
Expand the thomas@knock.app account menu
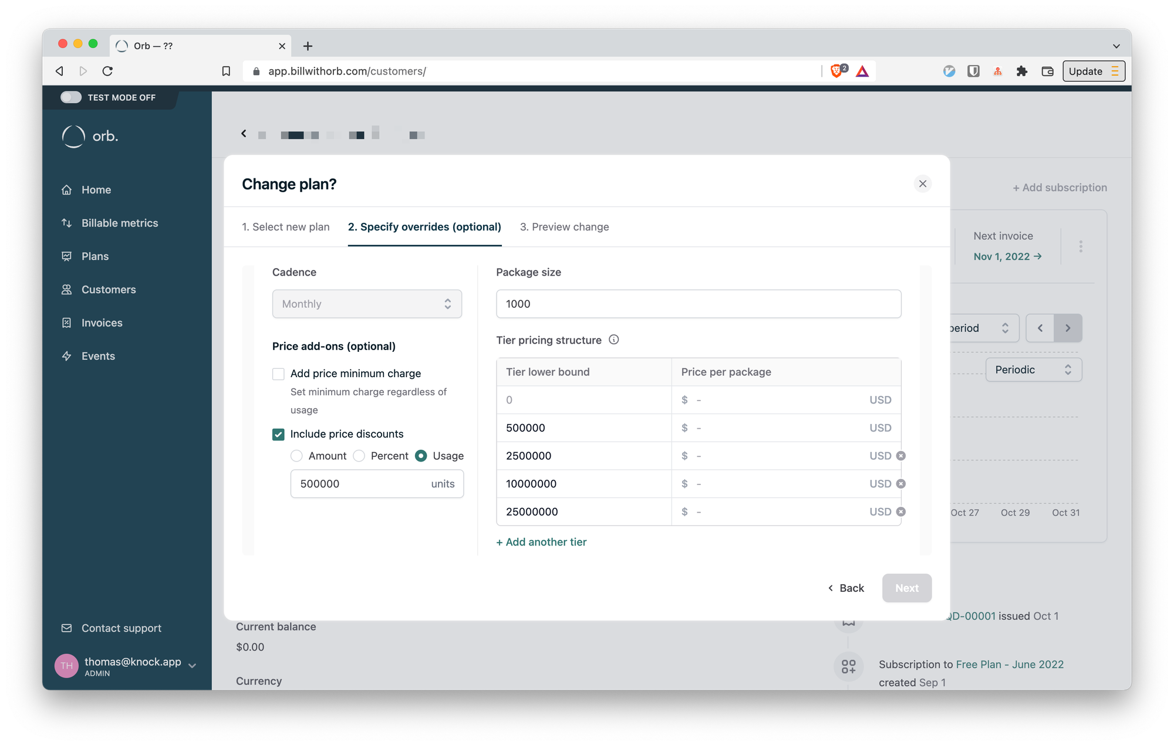[x=192, y=666]
